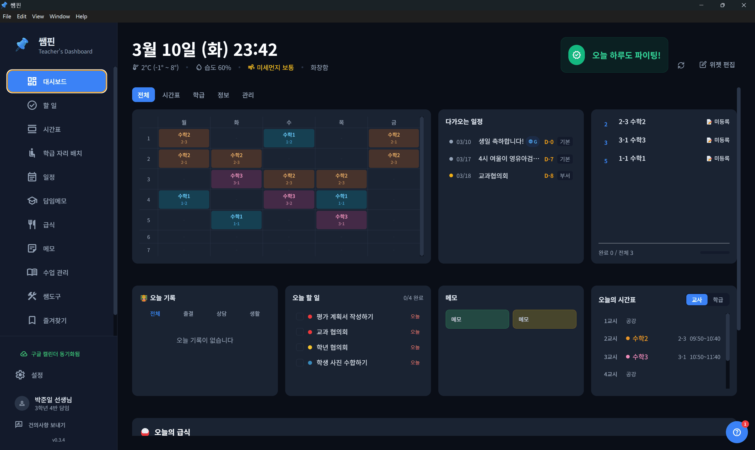Click 미등록 next to 2-3 수학2
Image resolution: width=755 pixels, height=450 pixels.
click(718, 122)
